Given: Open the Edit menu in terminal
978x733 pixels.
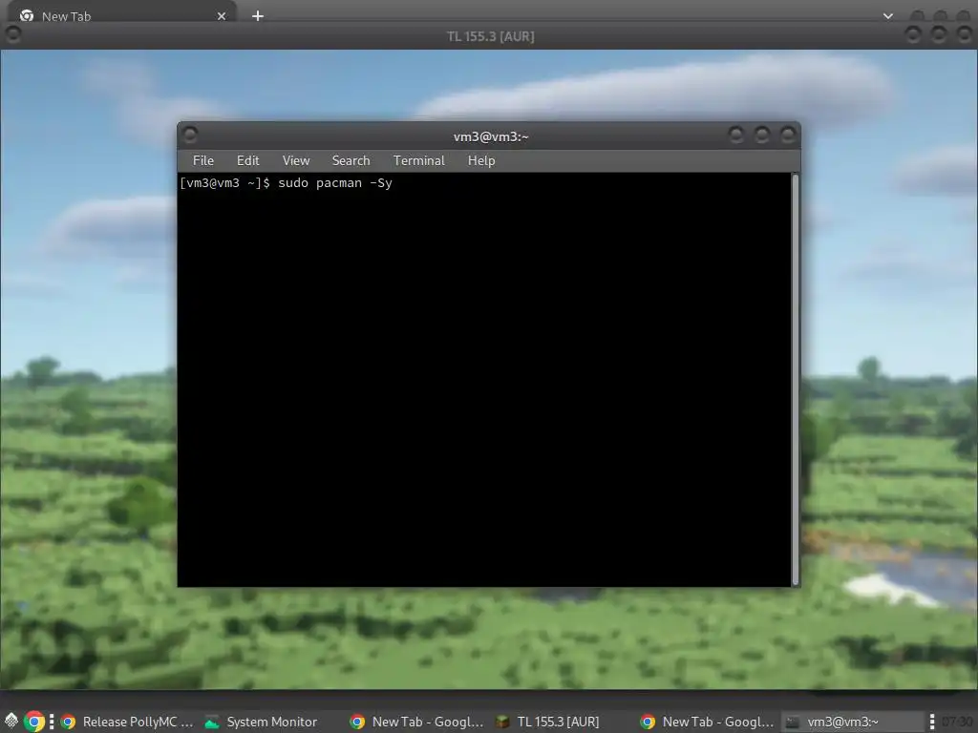Looking at the screenshot, I should tap(247, 160).
